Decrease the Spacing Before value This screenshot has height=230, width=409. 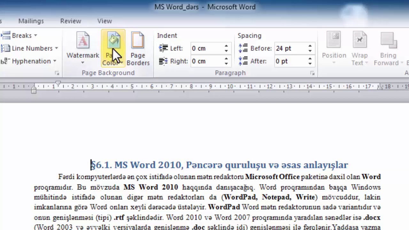(310, 50)
